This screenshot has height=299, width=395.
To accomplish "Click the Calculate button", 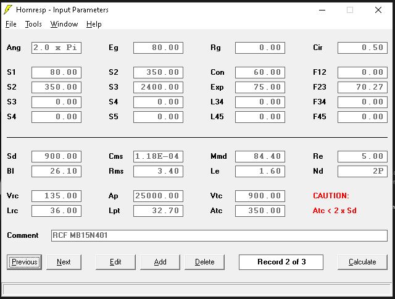I will [x=362, y=262].
